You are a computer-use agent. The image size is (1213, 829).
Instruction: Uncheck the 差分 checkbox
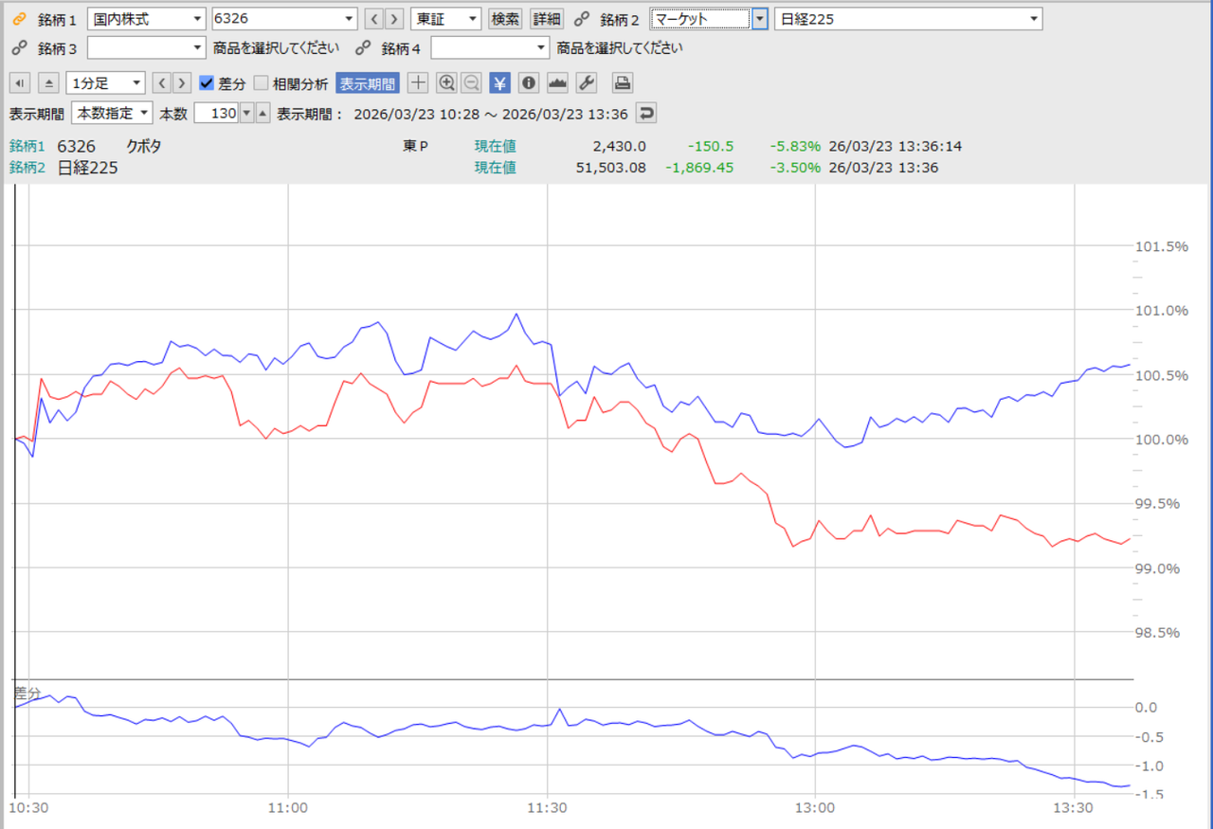coord(208,83)
